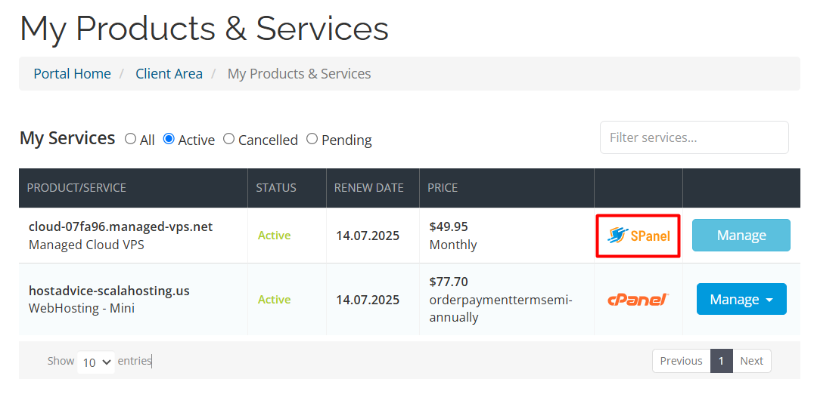Screen dimensions: 814x416
Task: Click the Filter services search field
Action: point(694,137)
